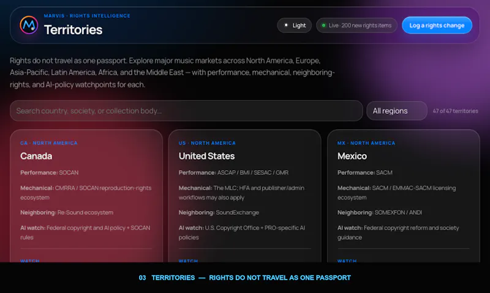
Task: Focus the country and society search field
Action: pos(186,111)
